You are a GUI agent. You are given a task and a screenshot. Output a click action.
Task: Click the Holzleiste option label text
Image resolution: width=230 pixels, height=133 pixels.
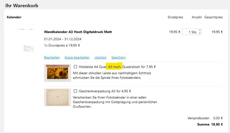[117, 67]
